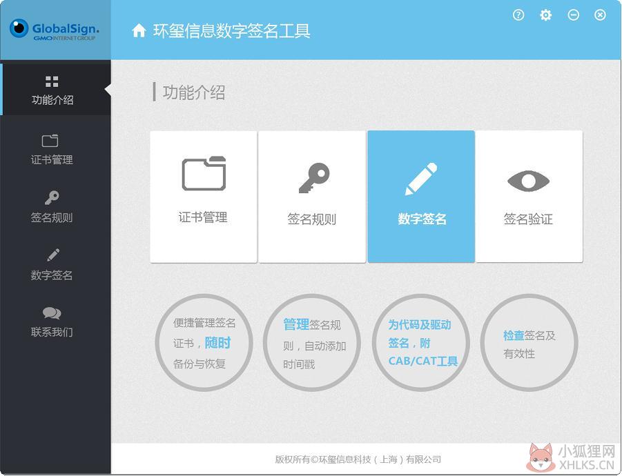Click the sidebar key icon for 签名规则
This screenshot has height=476, width=622.
52,198
